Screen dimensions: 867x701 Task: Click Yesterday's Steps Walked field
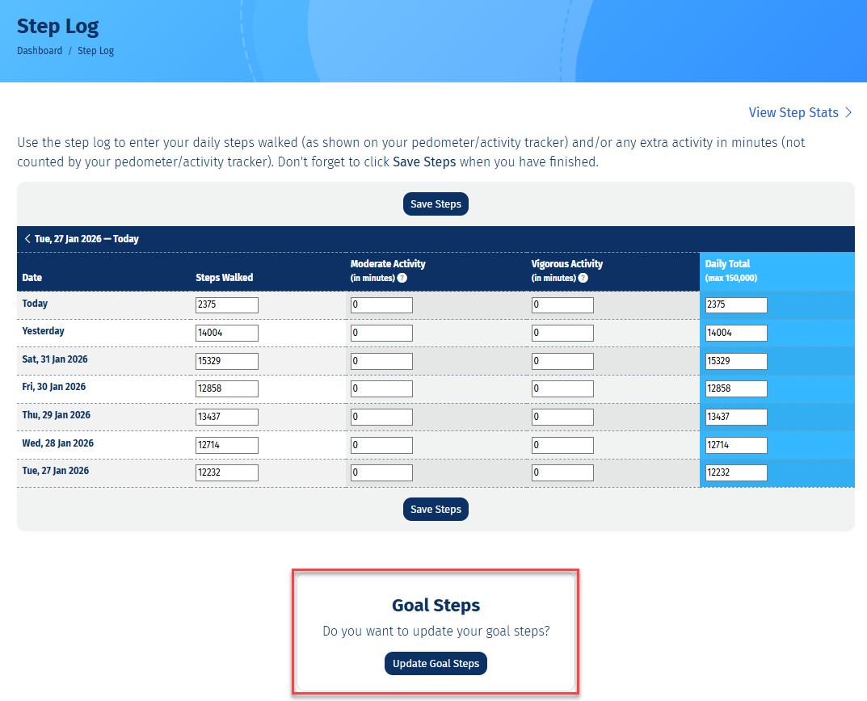(226, 334)
